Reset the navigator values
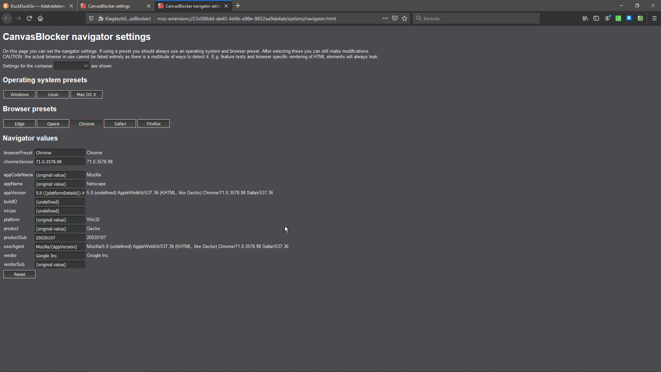661x372 pixels. pyautogui.click(x=20, y=274)
